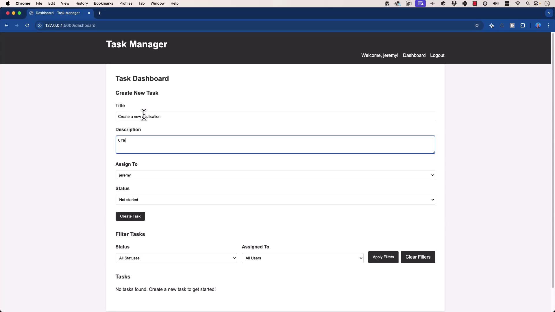Open the All Statuses filter dropdown
The height and width of the screenshot is (312, 555).
176,258
